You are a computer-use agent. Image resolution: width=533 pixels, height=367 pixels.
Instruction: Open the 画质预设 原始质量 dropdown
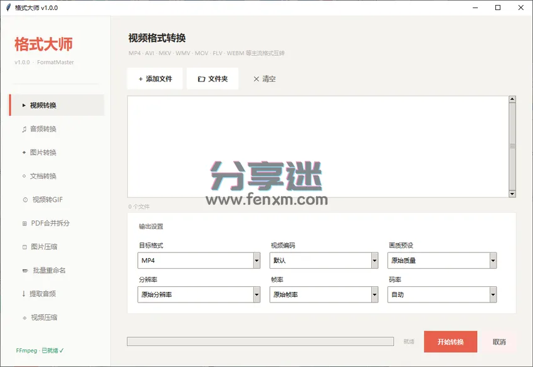[x=442, y=261]
